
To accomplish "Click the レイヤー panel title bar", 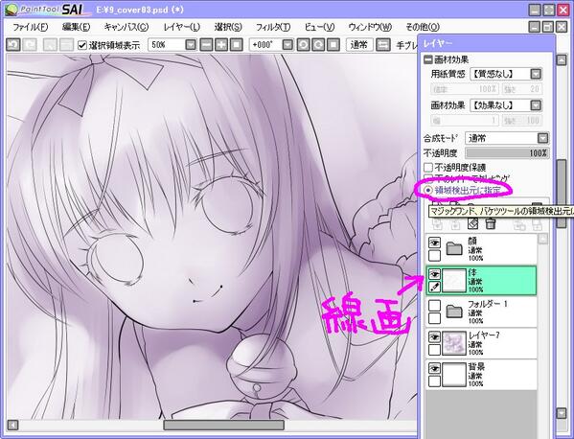I will click(x=487, y=43).
